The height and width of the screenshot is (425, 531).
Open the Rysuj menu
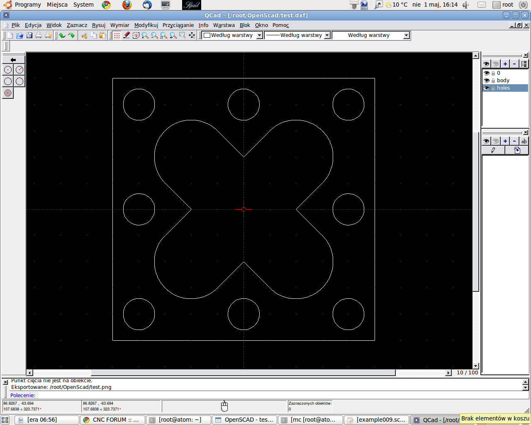[x=99, y=25]
